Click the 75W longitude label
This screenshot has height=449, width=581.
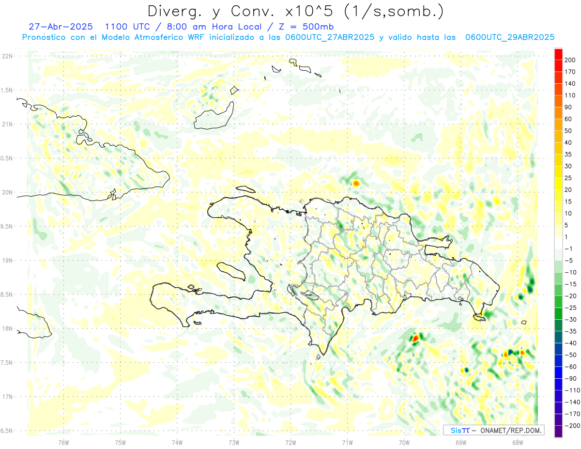click(x=121, y=442)
